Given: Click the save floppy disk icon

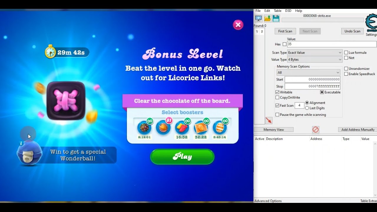Looking at the screenshot, I should 276,19.
